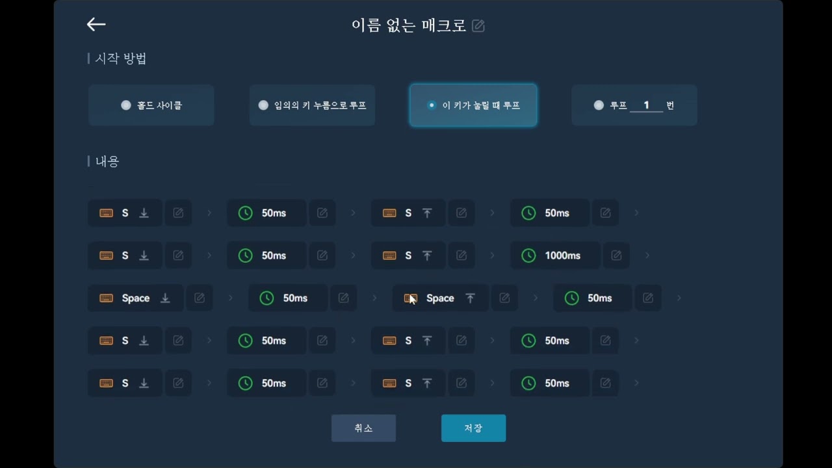Select the Space key-up step
The width and height of the screenshot is (832, 468).
tap(440, 298)
